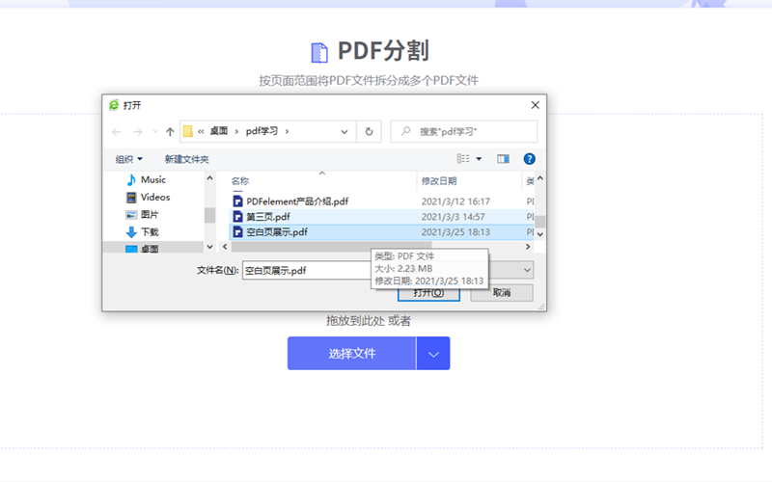This screenshot has height=482, width=772.
Task: Click the 选择文件 button
Action: [x=351, y=354]
